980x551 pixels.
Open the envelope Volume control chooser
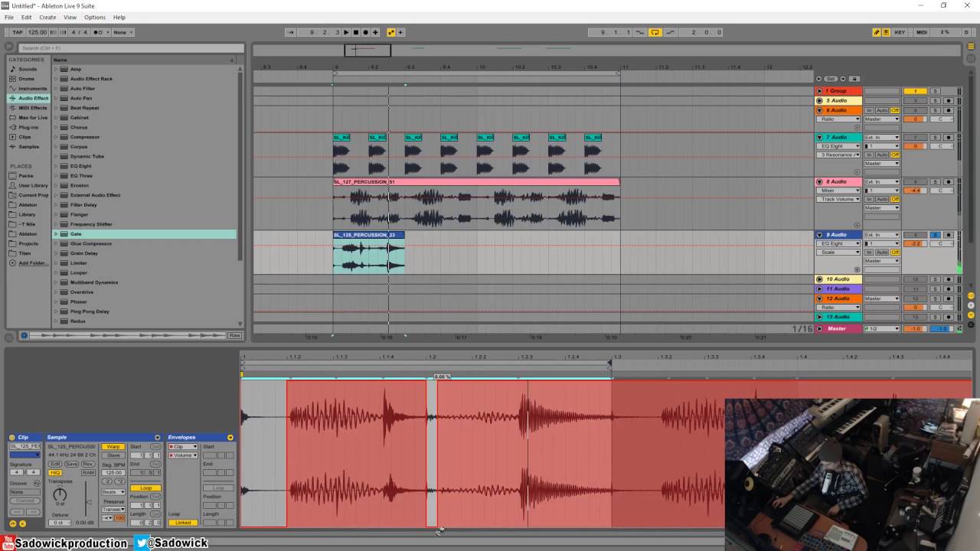184,455
